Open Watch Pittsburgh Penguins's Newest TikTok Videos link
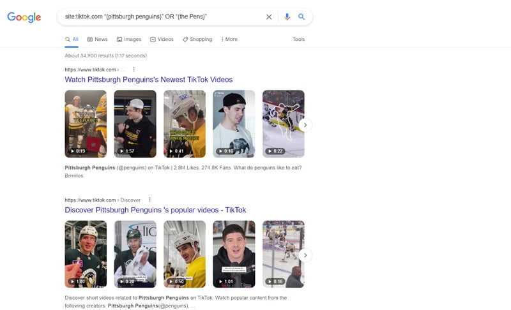This screenshot has width=511, height=310. (x=149, y=80)
